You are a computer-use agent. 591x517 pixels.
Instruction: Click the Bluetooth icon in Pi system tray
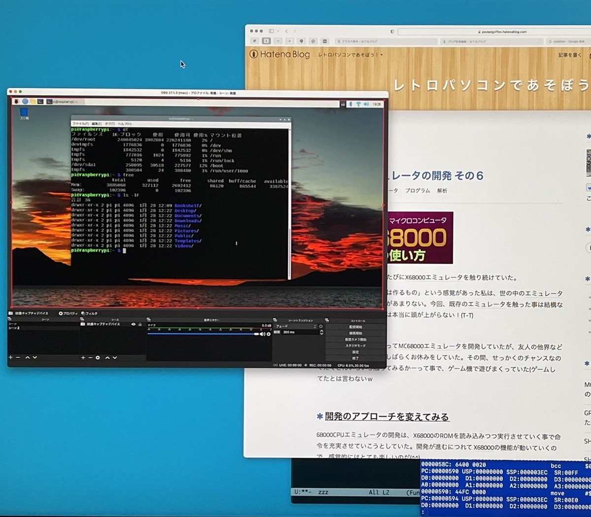click(351, 104)
